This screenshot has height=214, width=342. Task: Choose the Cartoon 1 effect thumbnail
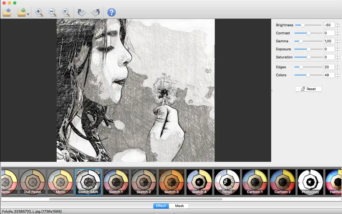tap(255, 182)
